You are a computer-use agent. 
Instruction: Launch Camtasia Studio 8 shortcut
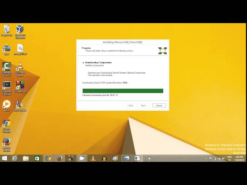coord(7,69)
